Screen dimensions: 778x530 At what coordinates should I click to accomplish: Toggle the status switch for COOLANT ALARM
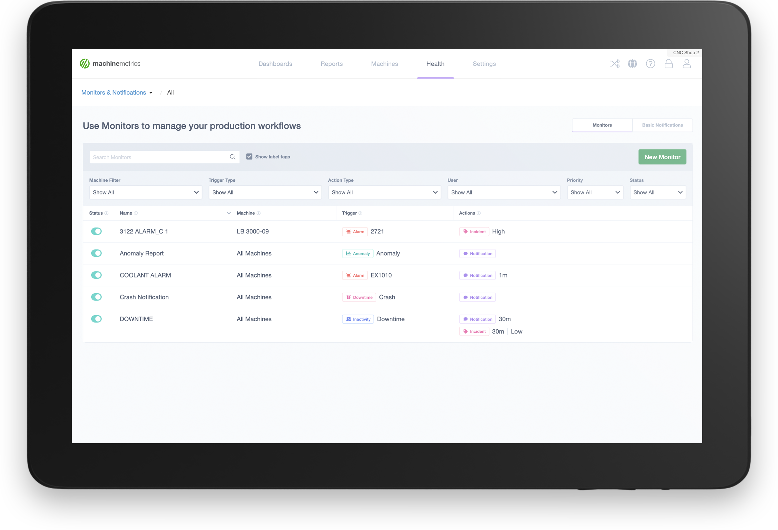[97, 275]
